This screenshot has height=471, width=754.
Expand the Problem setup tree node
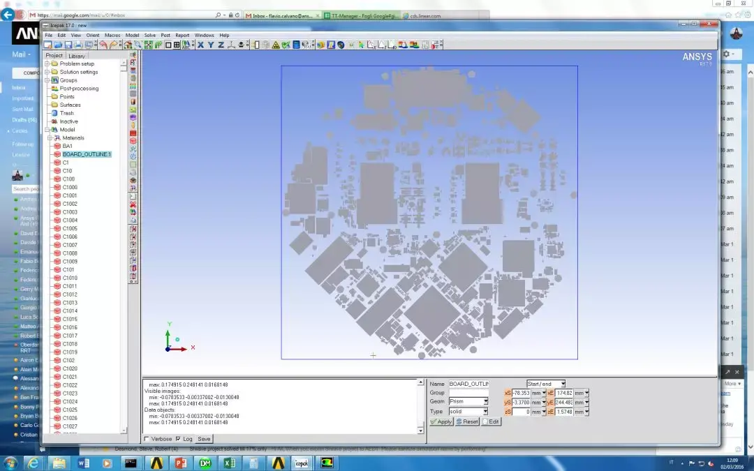[47, 63]
